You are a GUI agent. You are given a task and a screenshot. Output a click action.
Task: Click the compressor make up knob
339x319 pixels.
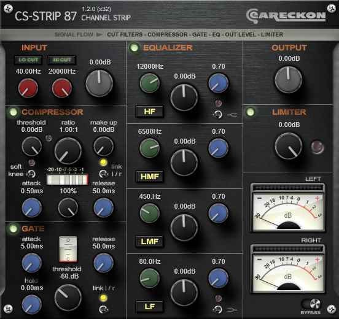click(x=104, y=146)
